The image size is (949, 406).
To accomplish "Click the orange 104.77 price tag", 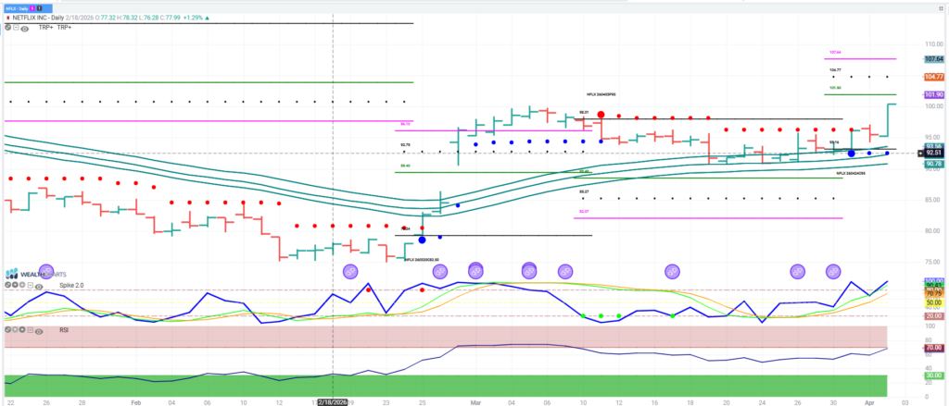I will click(x=933, y=77).
